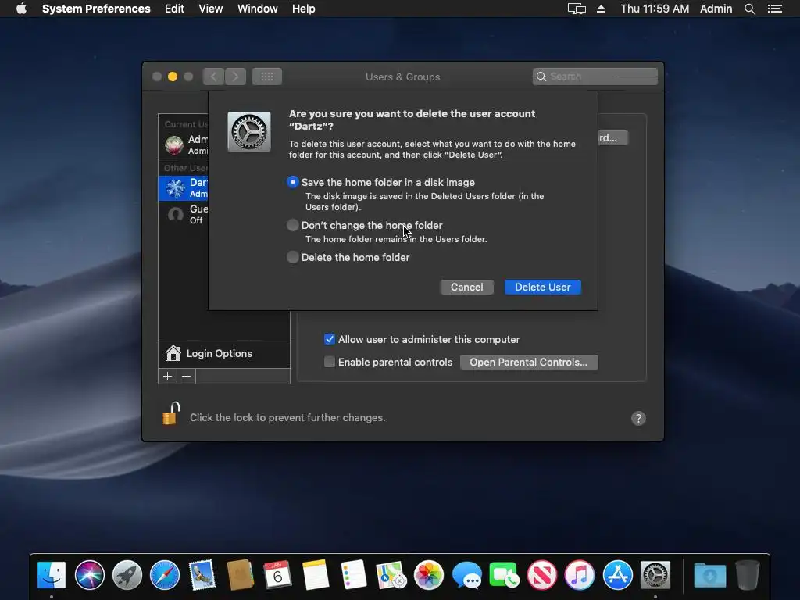
Task: Click the minus remove-user button
Action: point(186,376)
